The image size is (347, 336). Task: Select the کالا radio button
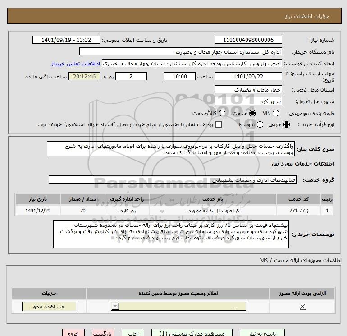275,113
